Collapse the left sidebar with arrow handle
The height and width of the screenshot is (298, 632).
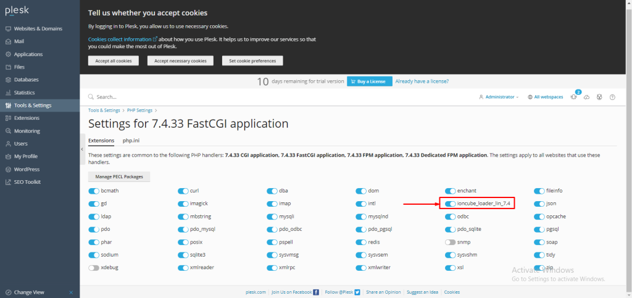82,149
